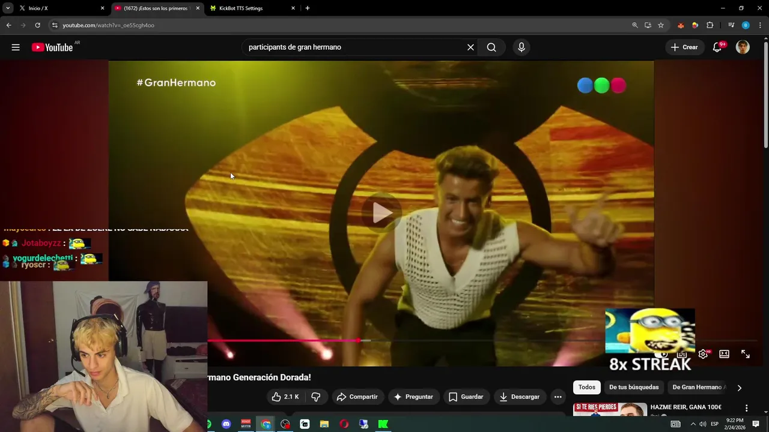Open Opera from the taskbar
The width and height of the screenshot is (769, 432).
(344, 424)
